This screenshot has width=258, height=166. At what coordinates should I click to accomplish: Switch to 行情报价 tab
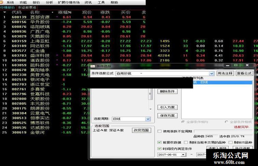click(8, 7)
